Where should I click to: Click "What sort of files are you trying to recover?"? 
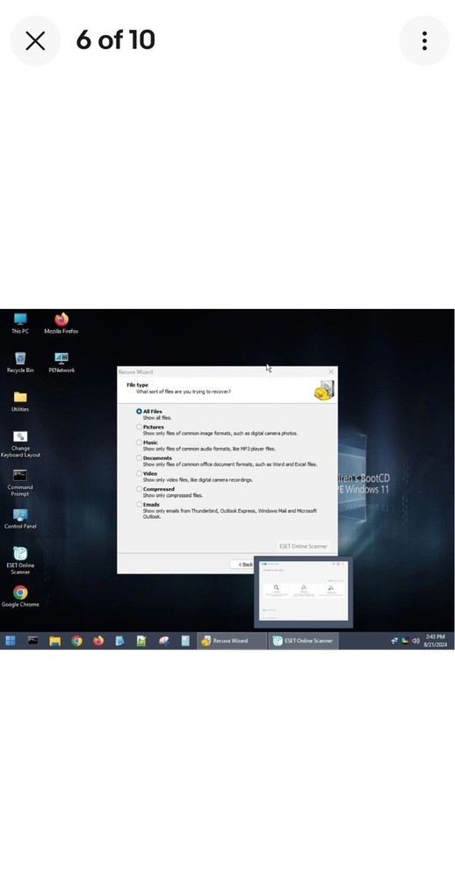184,392
